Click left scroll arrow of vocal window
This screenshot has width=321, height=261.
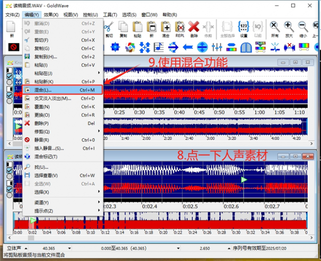[x=9, y=238]
